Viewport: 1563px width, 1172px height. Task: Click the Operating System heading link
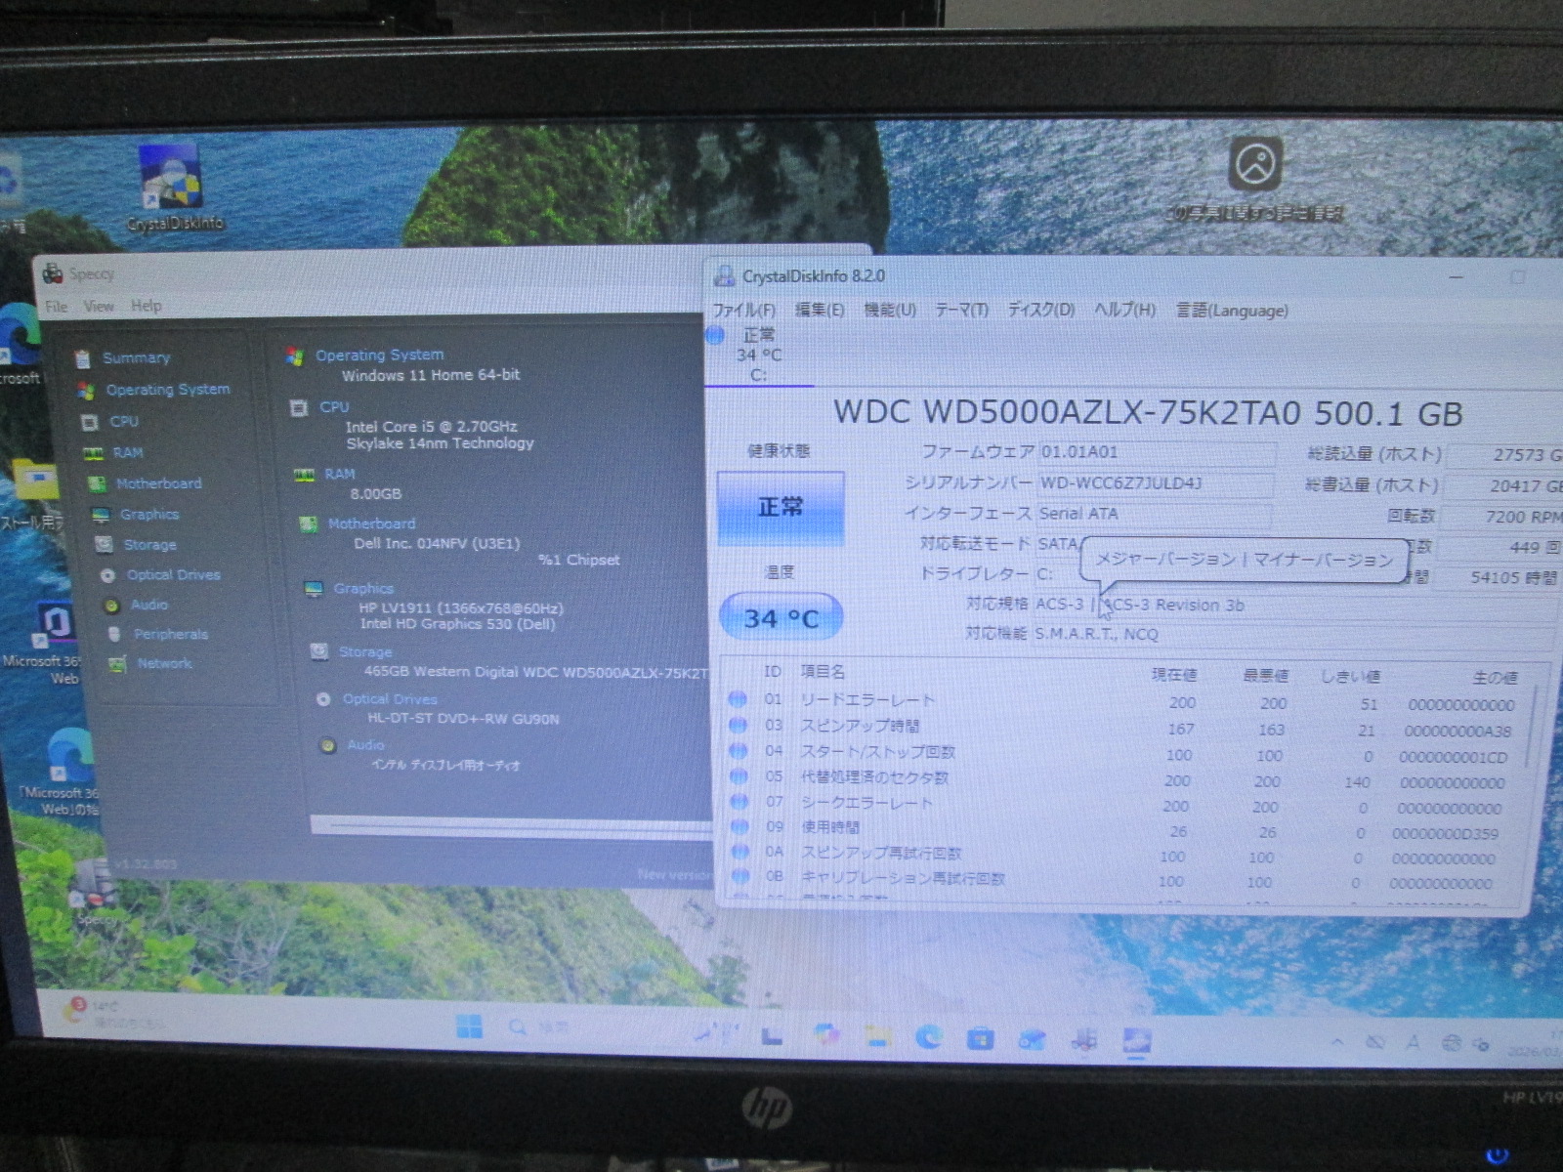click(379, 356)
